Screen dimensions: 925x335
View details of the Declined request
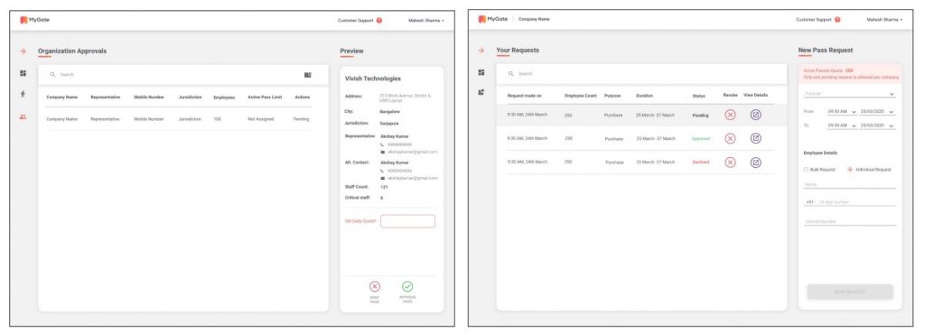(756, 163)
